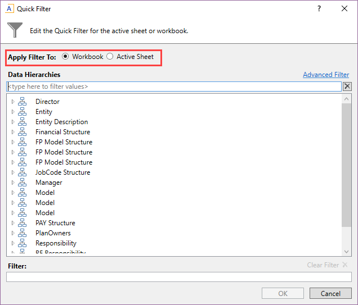Viewport: 358px width, 305px height.
Task: Clear the search box with X button
Action: point(347,87)
